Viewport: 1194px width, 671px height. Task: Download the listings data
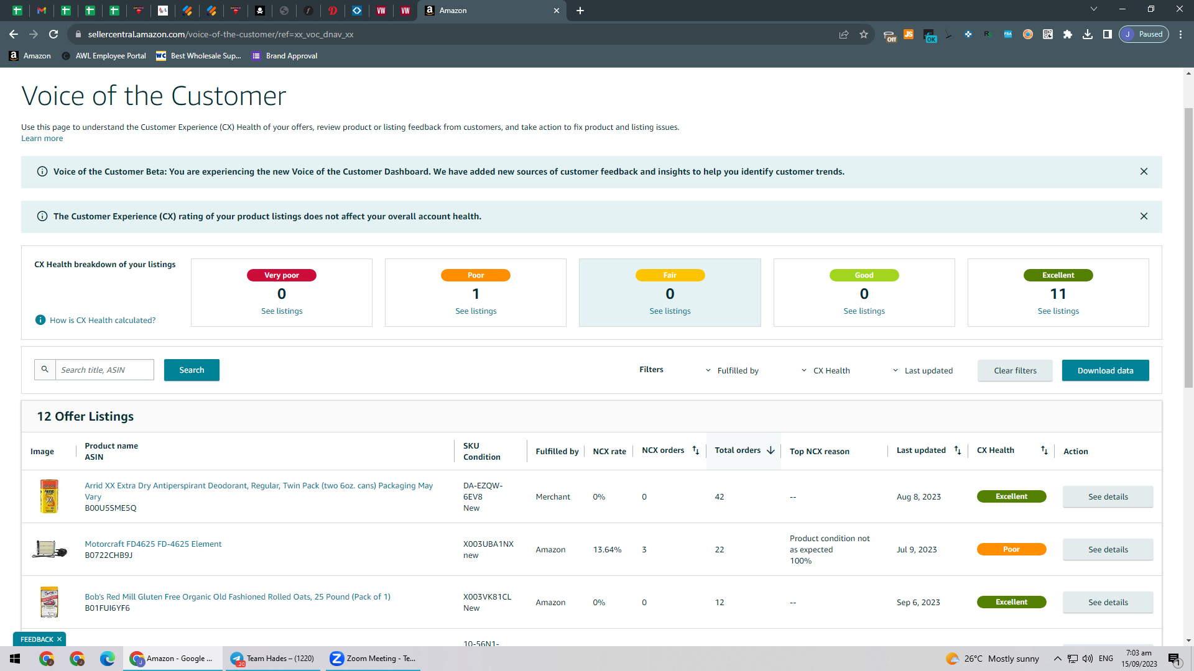coord(1105,371)
